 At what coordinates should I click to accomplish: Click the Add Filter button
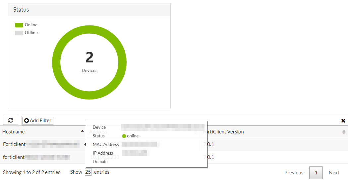(x=38, y=121)
